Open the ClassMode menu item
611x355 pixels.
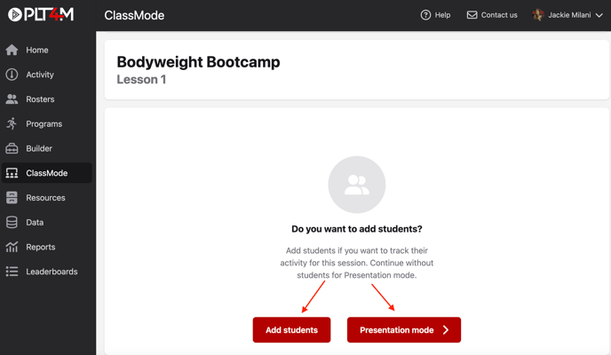[46, 173]
